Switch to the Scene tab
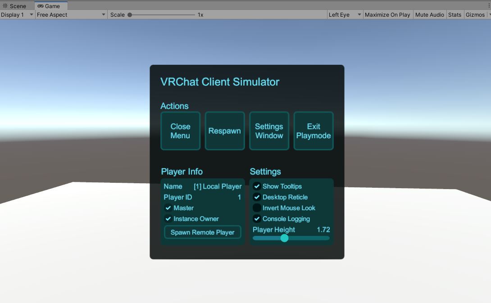Screen dimensions: 491x303 tap(15, 6)
